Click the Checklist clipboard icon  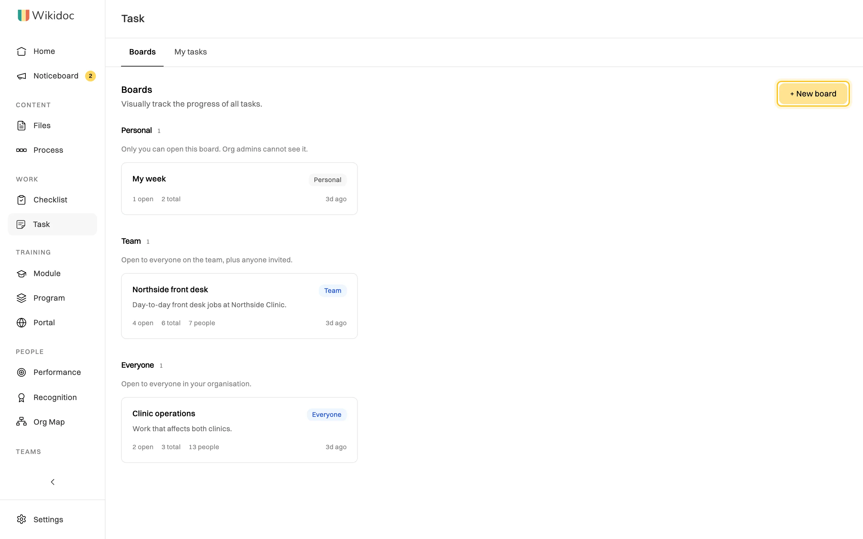click(x=21, y=200)
